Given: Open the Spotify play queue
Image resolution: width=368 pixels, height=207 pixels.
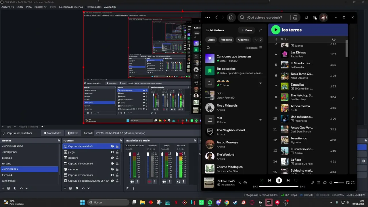Looking at the screenshot, I should tap(319, 183).
